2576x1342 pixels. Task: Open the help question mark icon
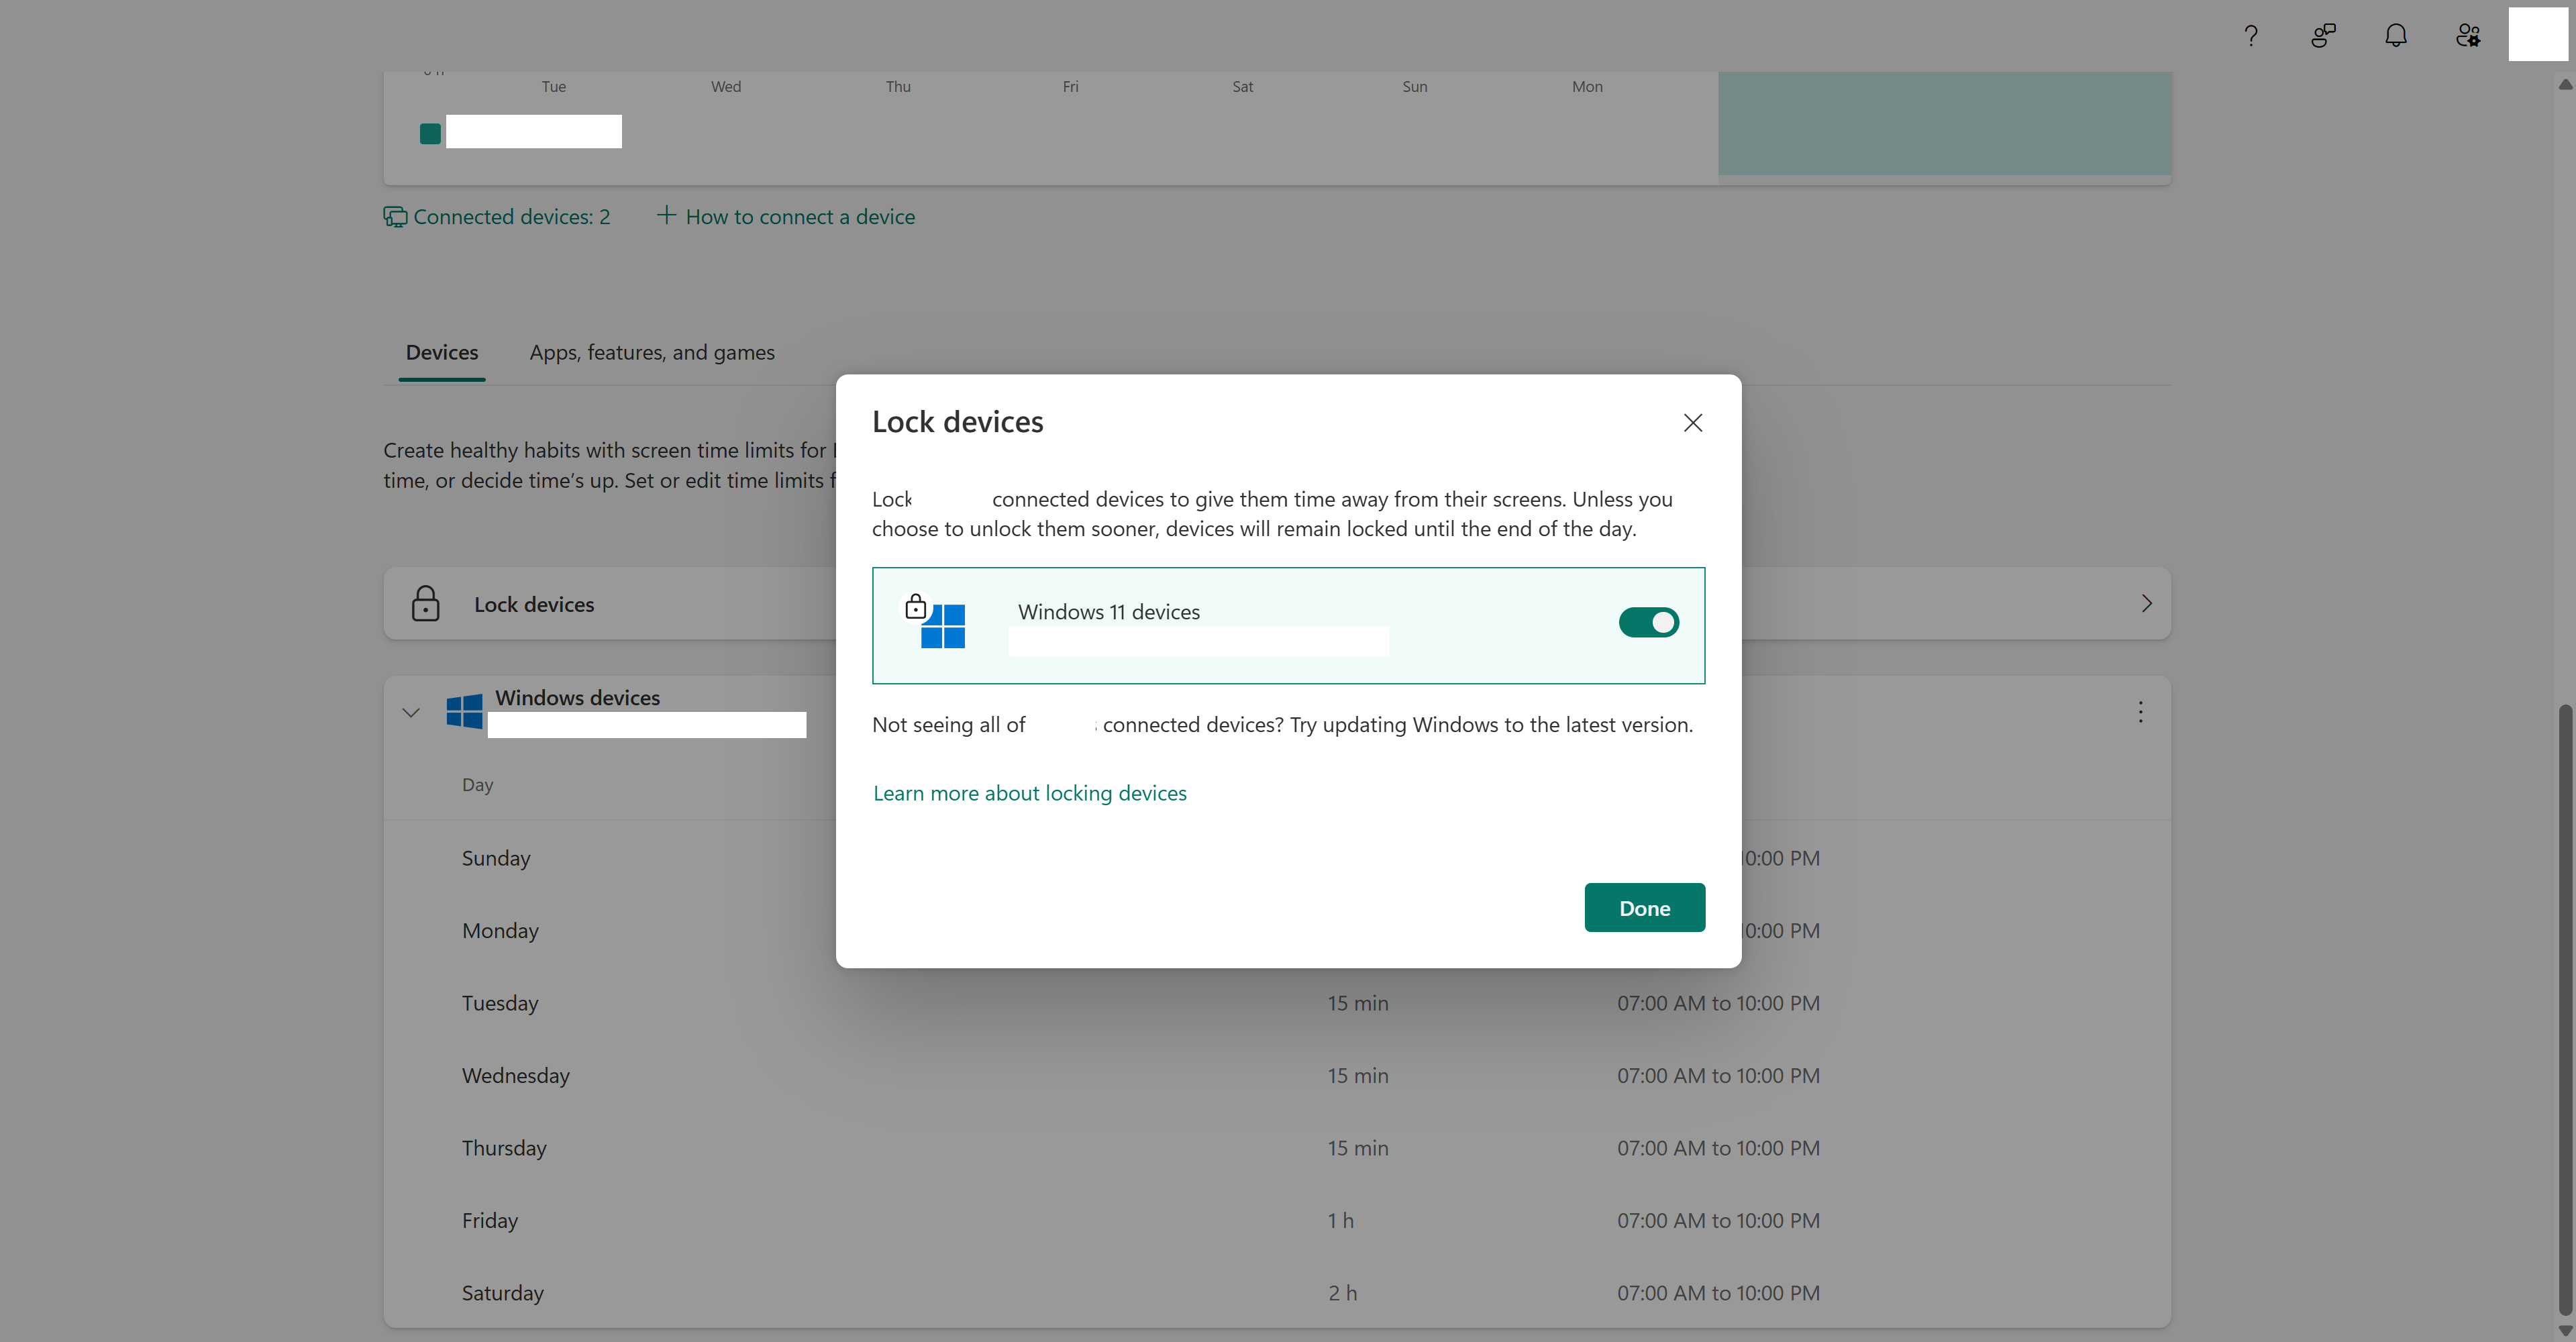[x=2250, y=36]
